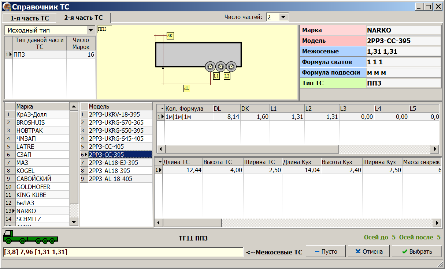Click the DL value 8,14 cell
Viewport: 445px width, 269px height.
coord(226,117)
